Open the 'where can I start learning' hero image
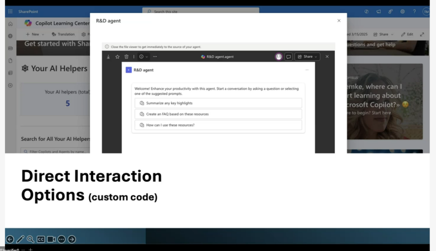436x251 pixels. click(x=384, y=102)
